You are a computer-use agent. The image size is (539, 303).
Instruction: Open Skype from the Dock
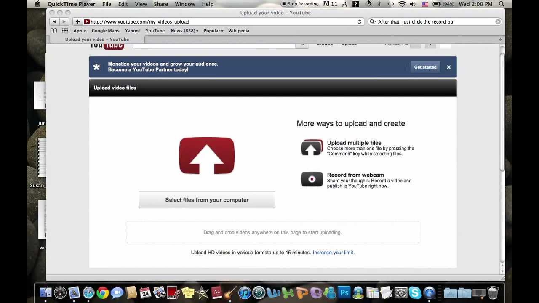tap(415, 292)
